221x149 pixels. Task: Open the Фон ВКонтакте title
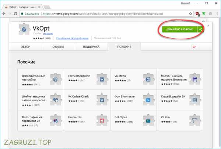(x=124, y=96)
